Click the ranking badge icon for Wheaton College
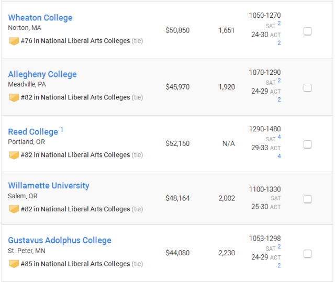 coord(14,41)
